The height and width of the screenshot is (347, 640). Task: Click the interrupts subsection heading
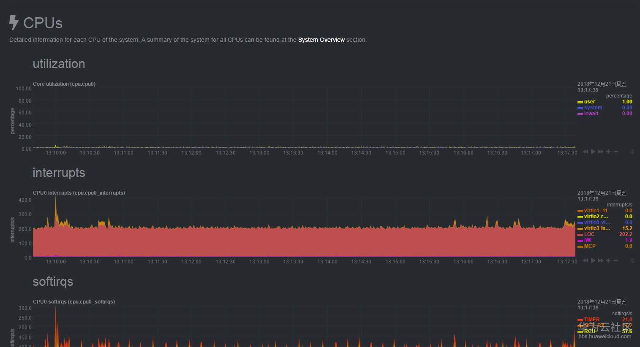(59, 173)
